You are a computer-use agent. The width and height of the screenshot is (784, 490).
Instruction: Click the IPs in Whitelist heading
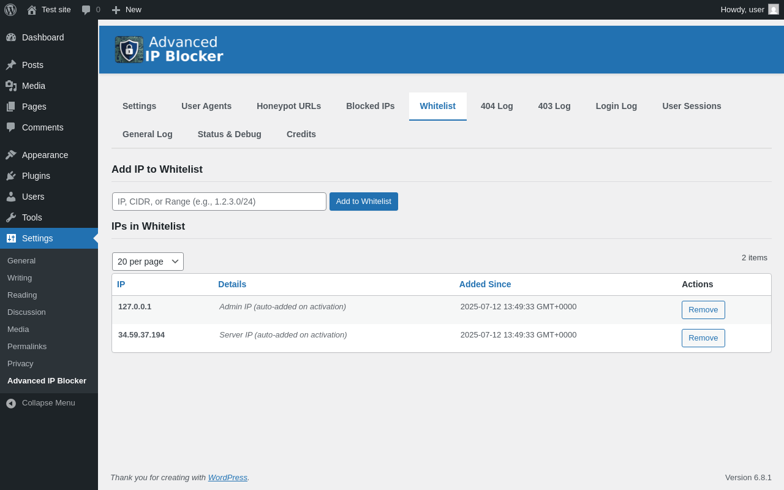[x=148, y=227]
